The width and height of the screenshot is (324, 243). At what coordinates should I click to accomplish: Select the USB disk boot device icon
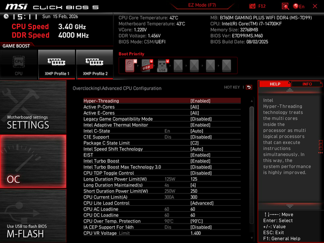coord(147,65)
